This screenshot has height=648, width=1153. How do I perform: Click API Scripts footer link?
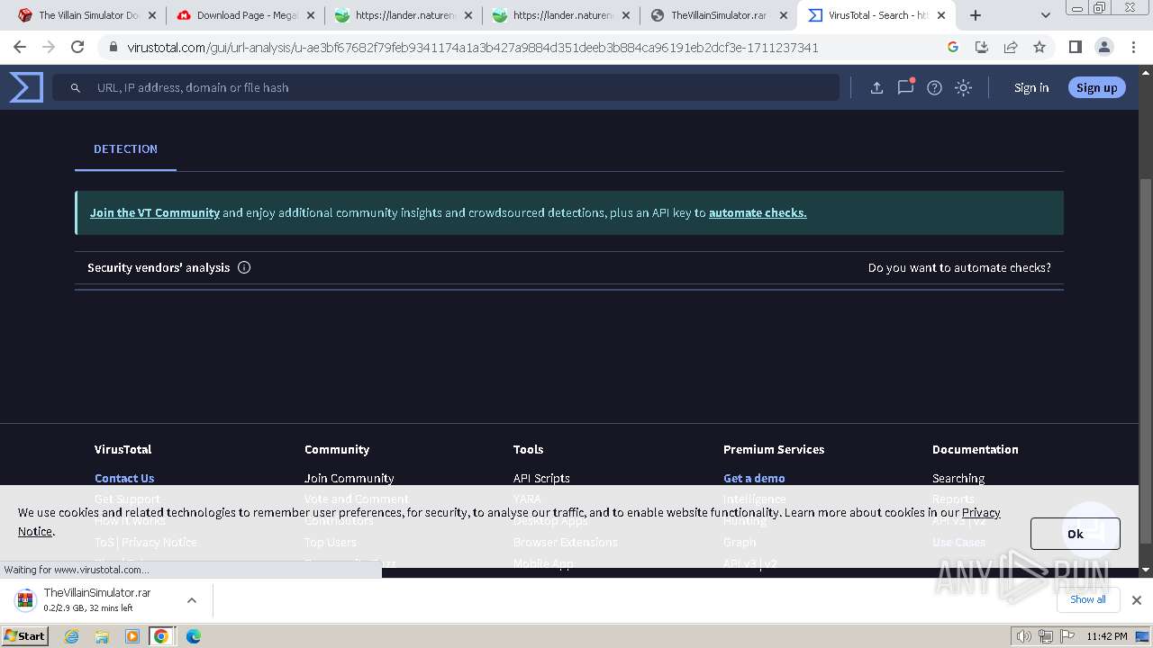point(541,478)
